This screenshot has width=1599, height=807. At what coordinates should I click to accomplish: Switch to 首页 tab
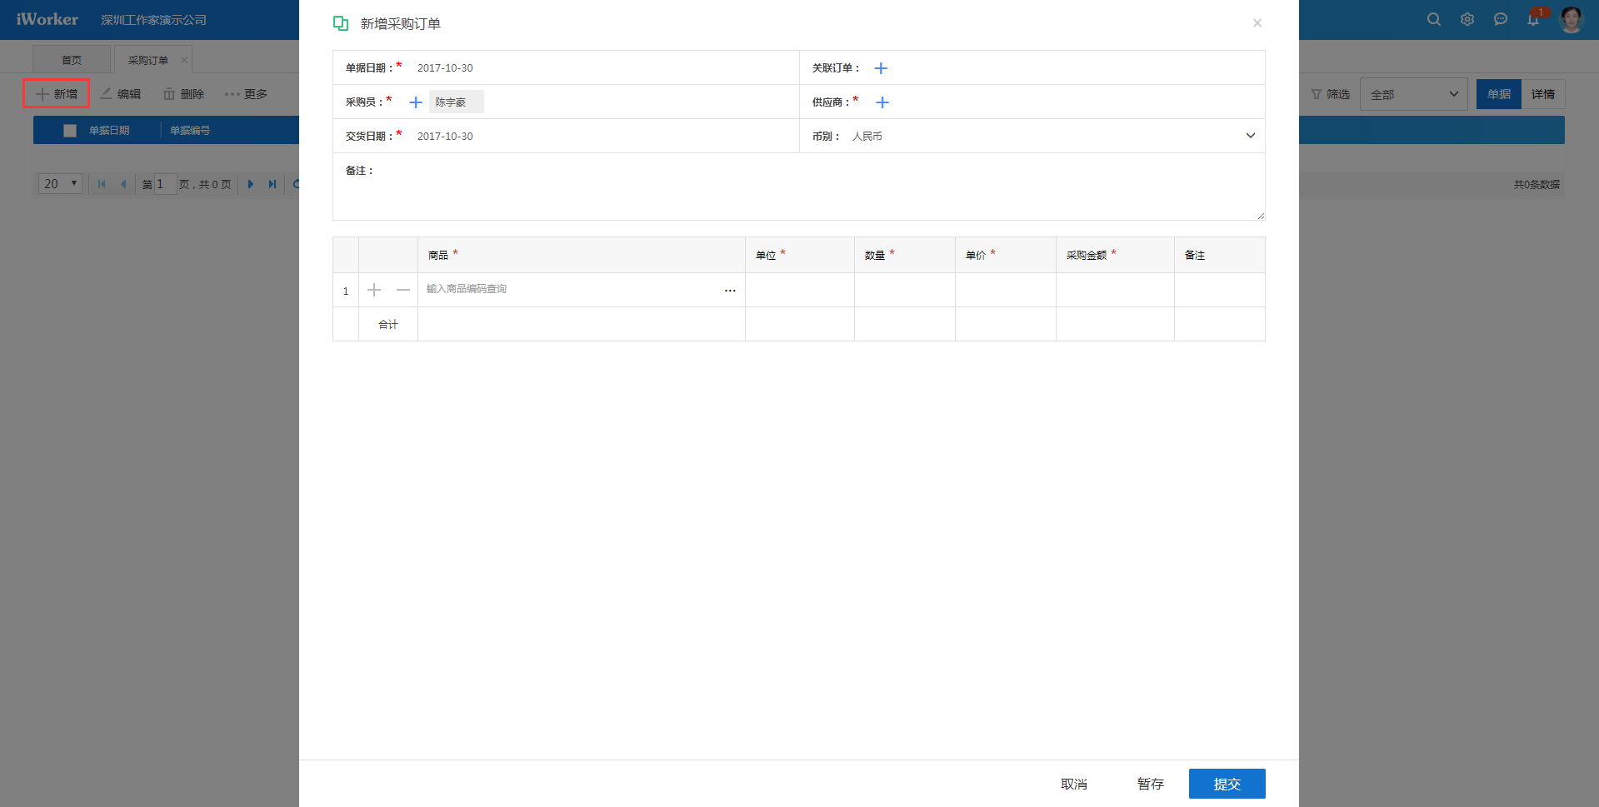tap(72, 60)
